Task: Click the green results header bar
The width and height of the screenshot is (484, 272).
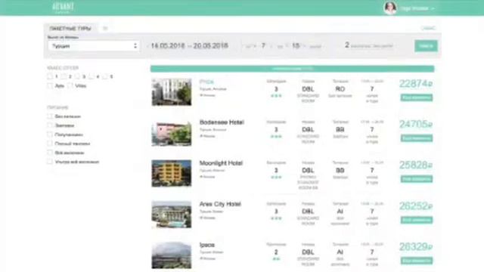Action: click(x=292, y=69)
